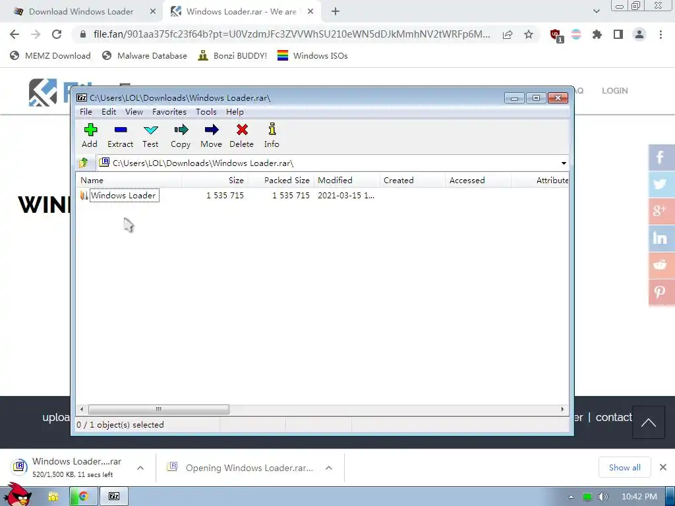Sort by the Created column header
The image size is (675, 506).
coord(413,181)
